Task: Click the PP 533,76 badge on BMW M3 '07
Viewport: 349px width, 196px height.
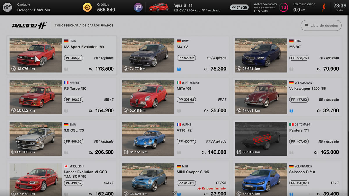Action: [x=299, y=58]
